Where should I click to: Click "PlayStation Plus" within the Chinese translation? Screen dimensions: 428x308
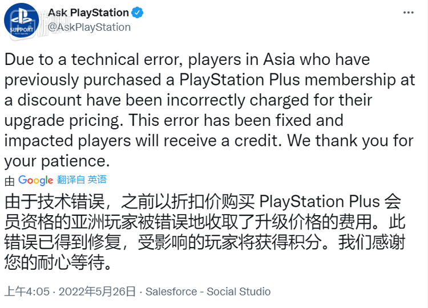pyautogui.click(x=320, y=202)
